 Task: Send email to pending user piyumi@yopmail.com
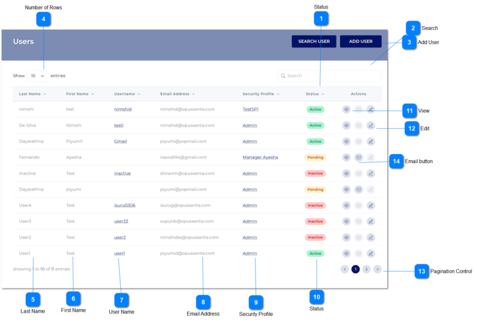(359, 189)
